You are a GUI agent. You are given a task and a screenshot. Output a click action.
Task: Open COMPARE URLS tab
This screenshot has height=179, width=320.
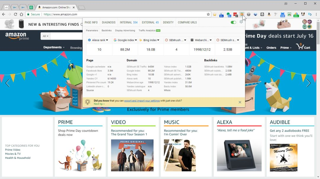click(187, 22)
